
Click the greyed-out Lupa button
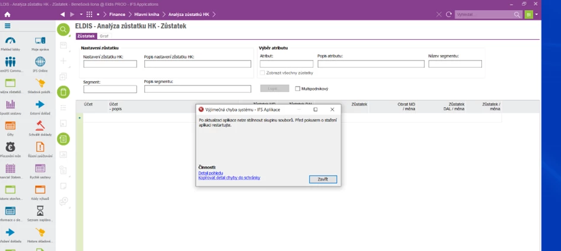[x=274, y=88]
